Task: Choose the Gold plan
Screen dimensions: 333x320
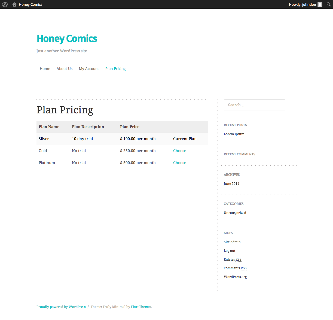Action: pyautogui.click(x=180, y=151)
